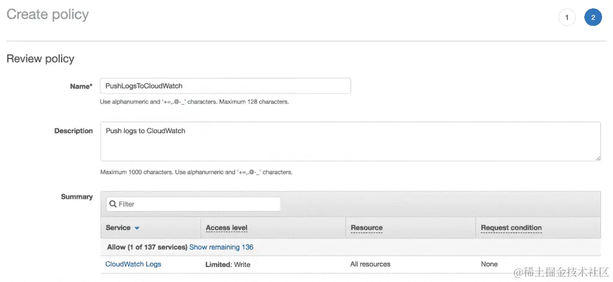
Task: Click the Allow (1 of 137 services) text
Action: coord(147,247)
